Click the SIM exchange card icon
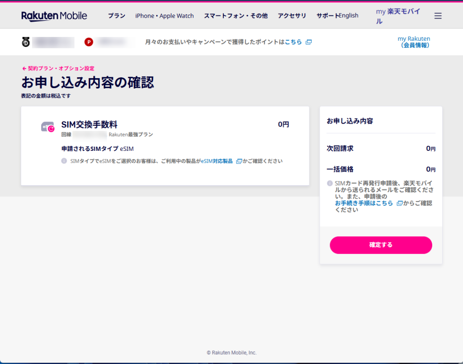Screen dimensions: 463x364 click(x=47, y=127)
